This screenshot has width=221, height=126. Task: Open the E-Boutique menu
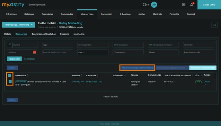click(x=125, y=14)
